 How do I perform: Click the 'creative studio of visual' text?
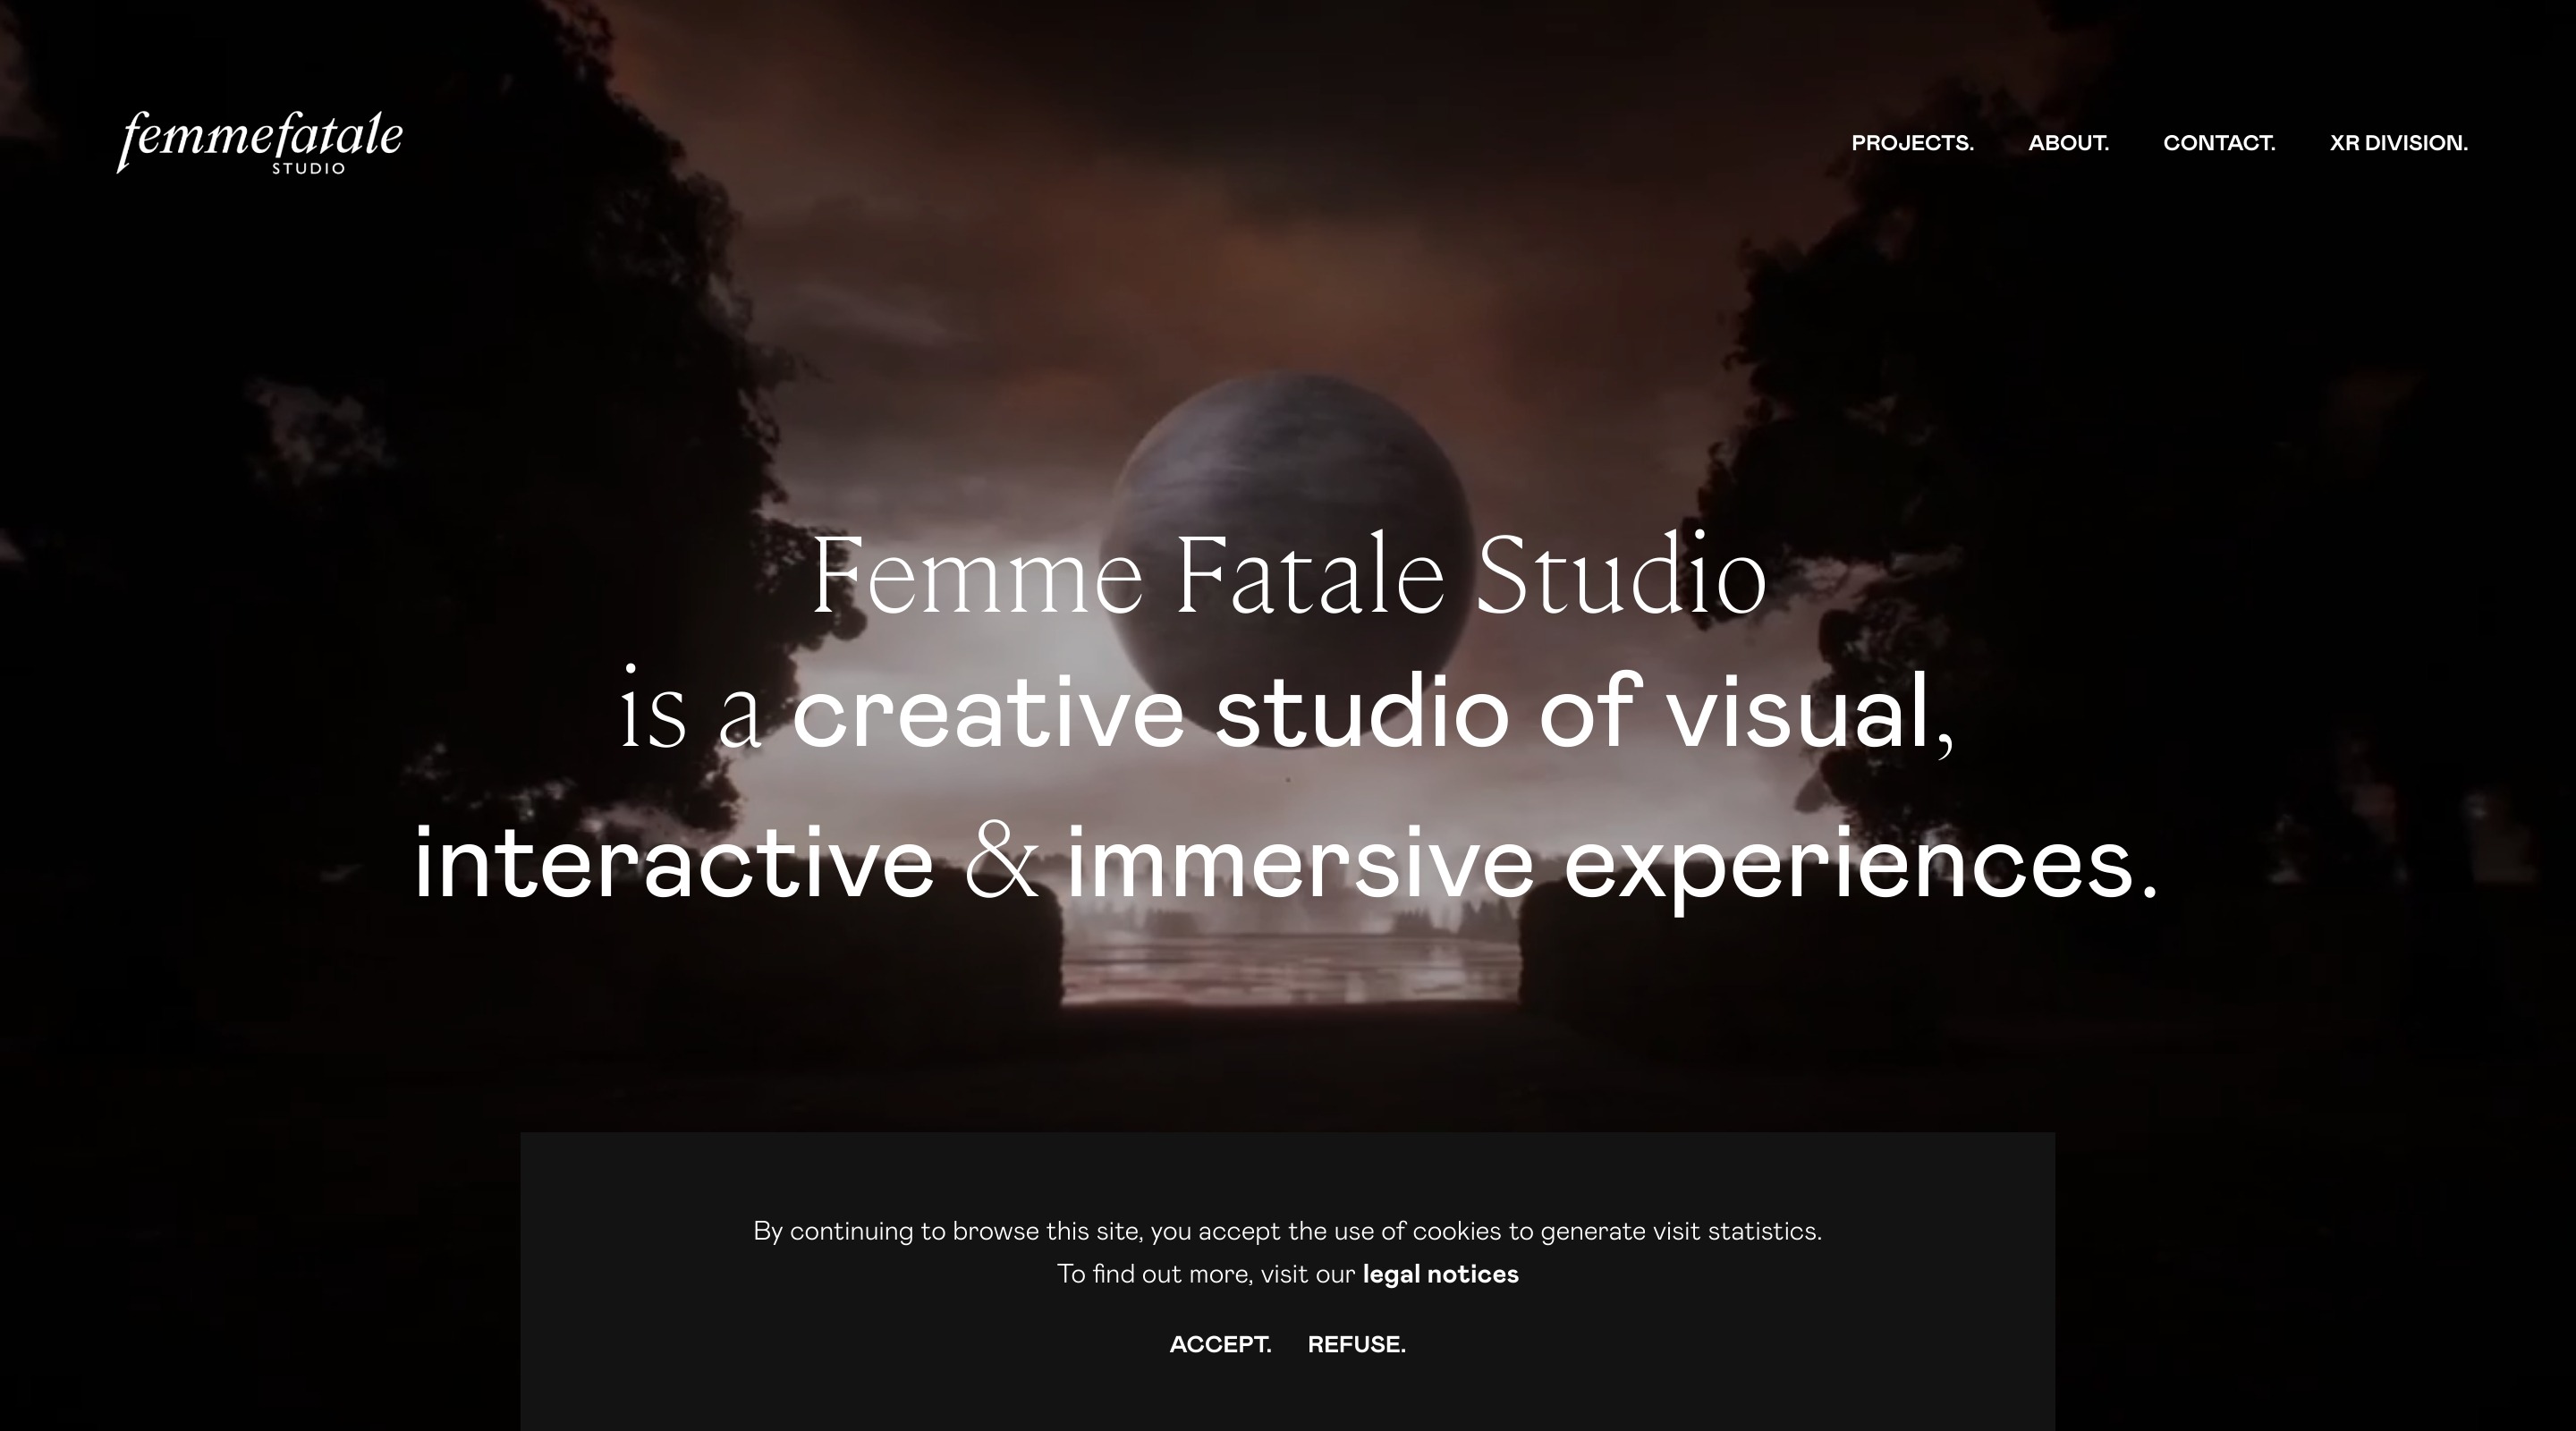pos(1360,714)
